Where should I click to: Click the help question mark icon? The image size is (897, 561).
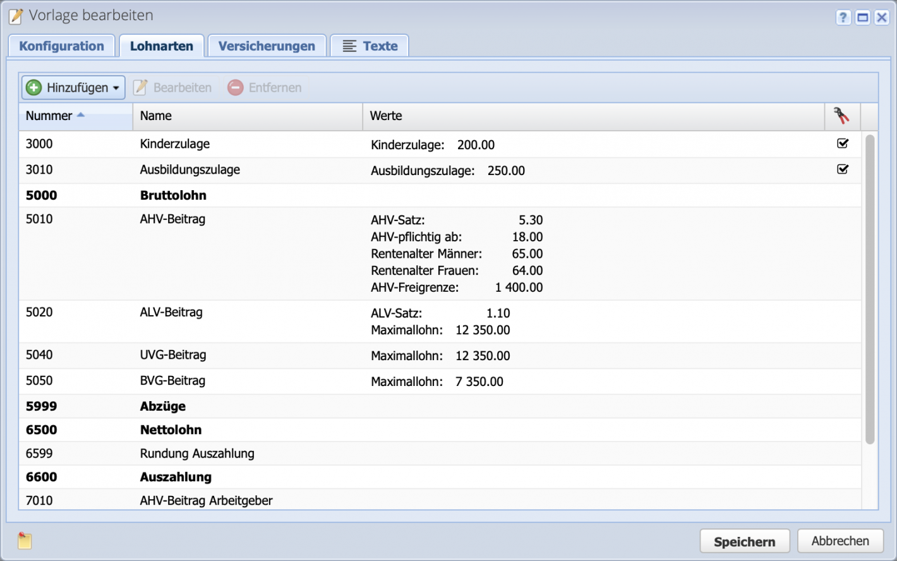(843, 18)
